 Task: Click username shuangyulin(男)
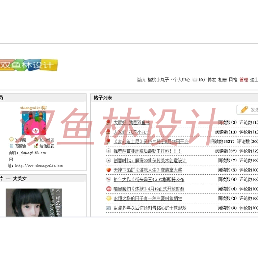34,108
